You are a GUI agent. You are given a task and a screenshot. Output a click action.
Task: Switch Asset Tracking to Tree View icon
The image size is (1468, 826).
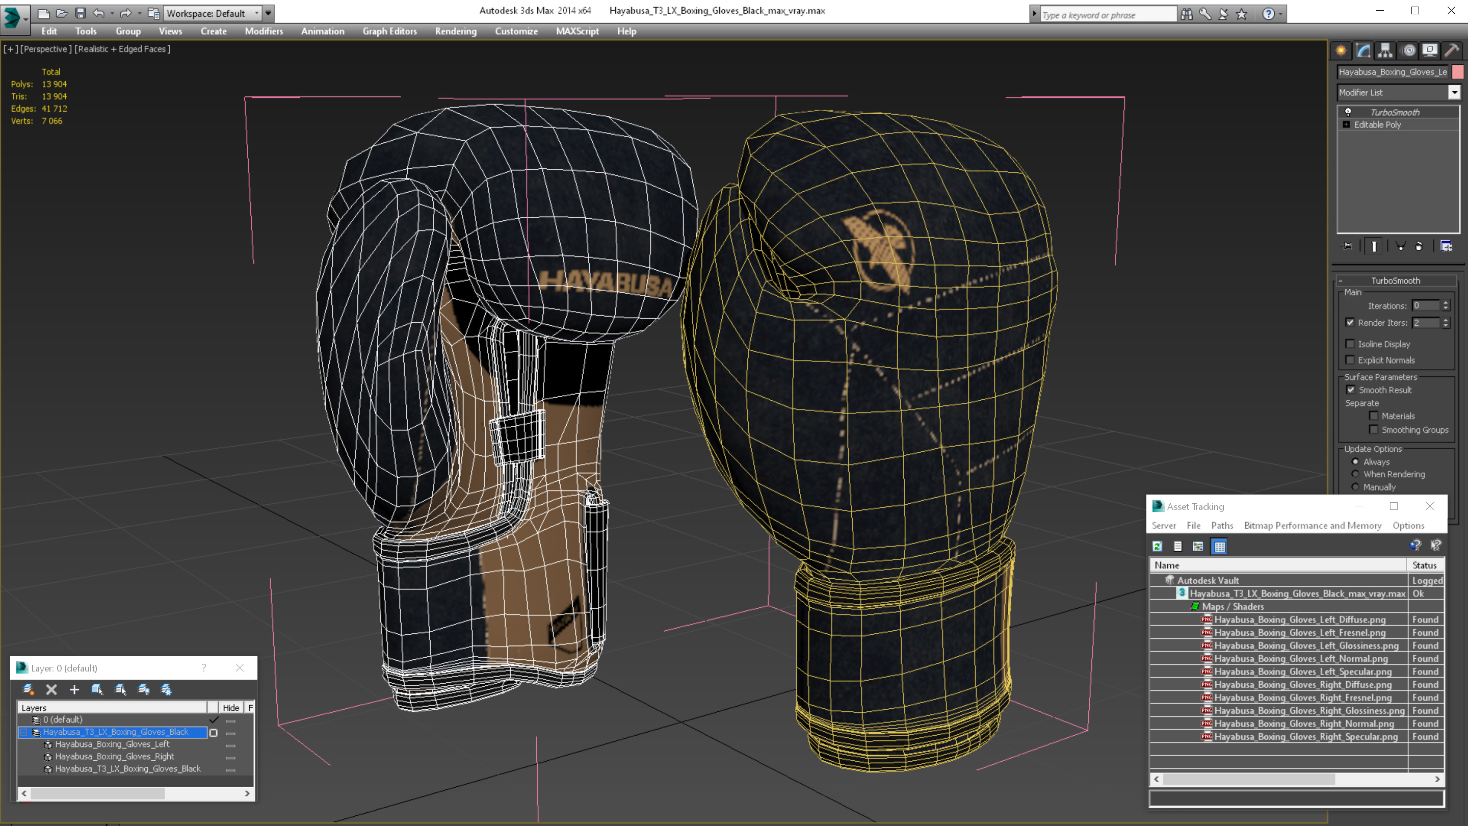click(1198, 546)
